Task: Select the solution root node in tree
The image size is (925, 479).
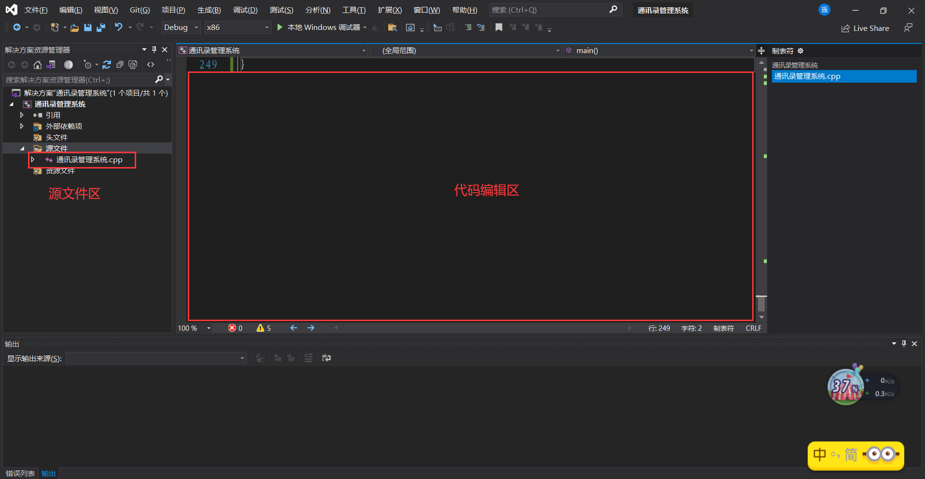Action: (x=96, y=93)
